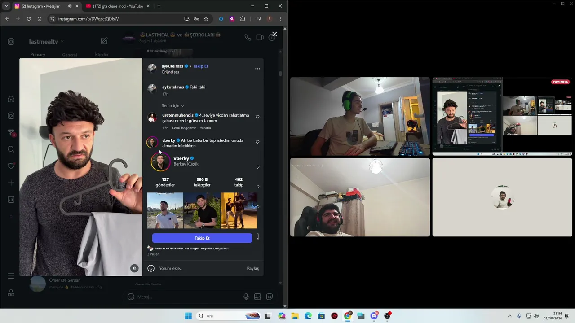Open Chrome media controls icon
Screen dimensions: 575x323
click(259, 19)
